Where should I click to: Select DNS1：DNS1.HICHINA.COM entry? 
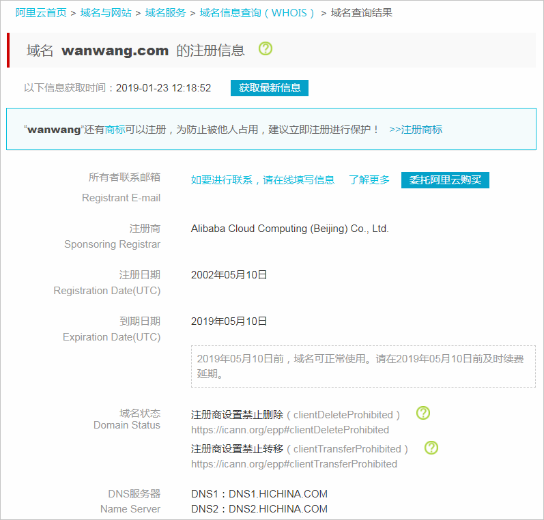[x=259, y=493]
